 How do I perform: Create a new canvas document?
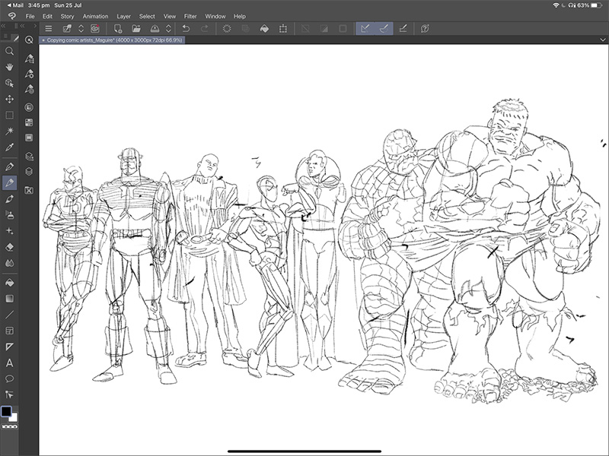click(x=117, y=28)
